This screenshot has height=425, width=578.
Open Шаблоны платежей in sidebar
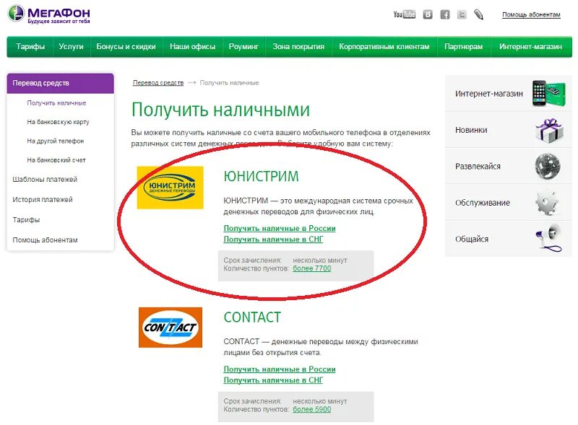point(45,180)
